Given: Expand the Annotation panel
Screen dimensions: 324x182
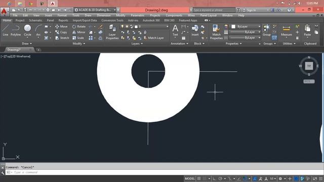Looking at the screenshot, I should tap(179, 43).
